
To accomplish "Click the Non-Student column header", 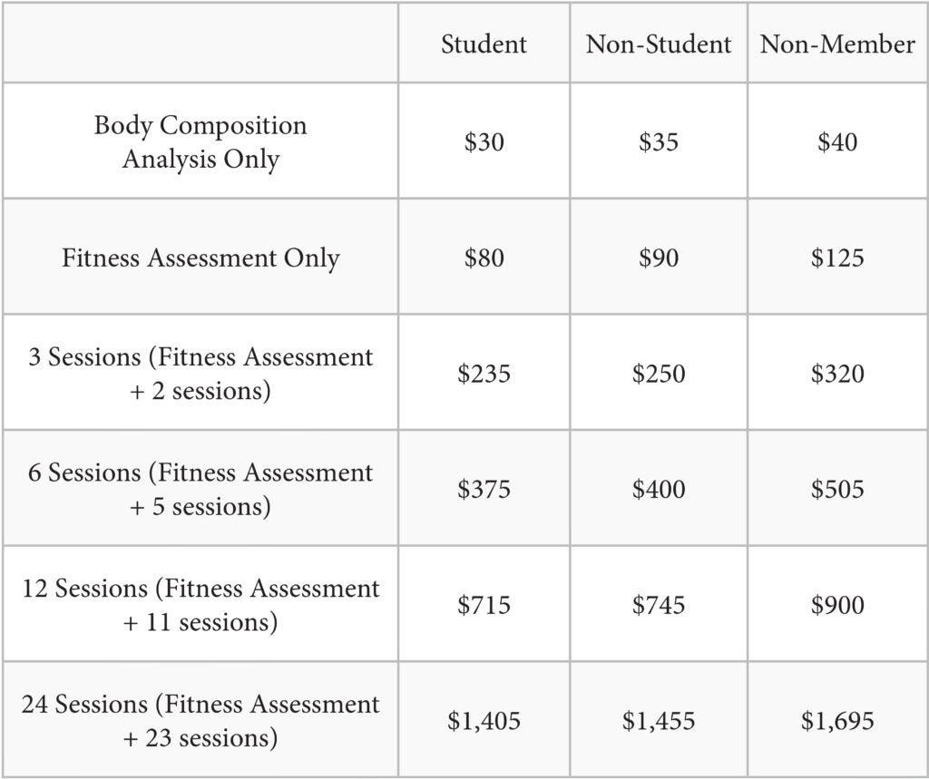I will point(659,44).
